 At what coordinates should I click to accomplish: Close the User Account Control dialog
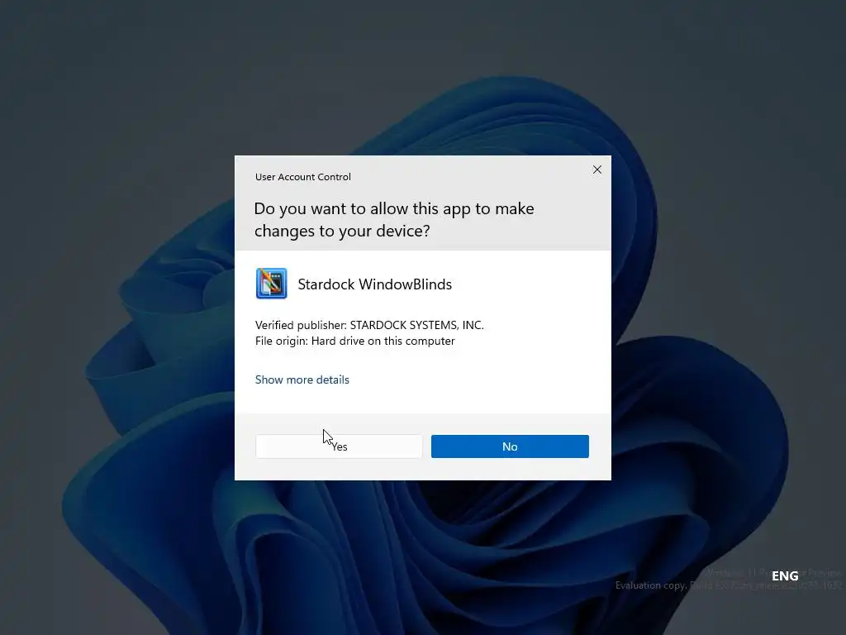[x=596, y=169]
